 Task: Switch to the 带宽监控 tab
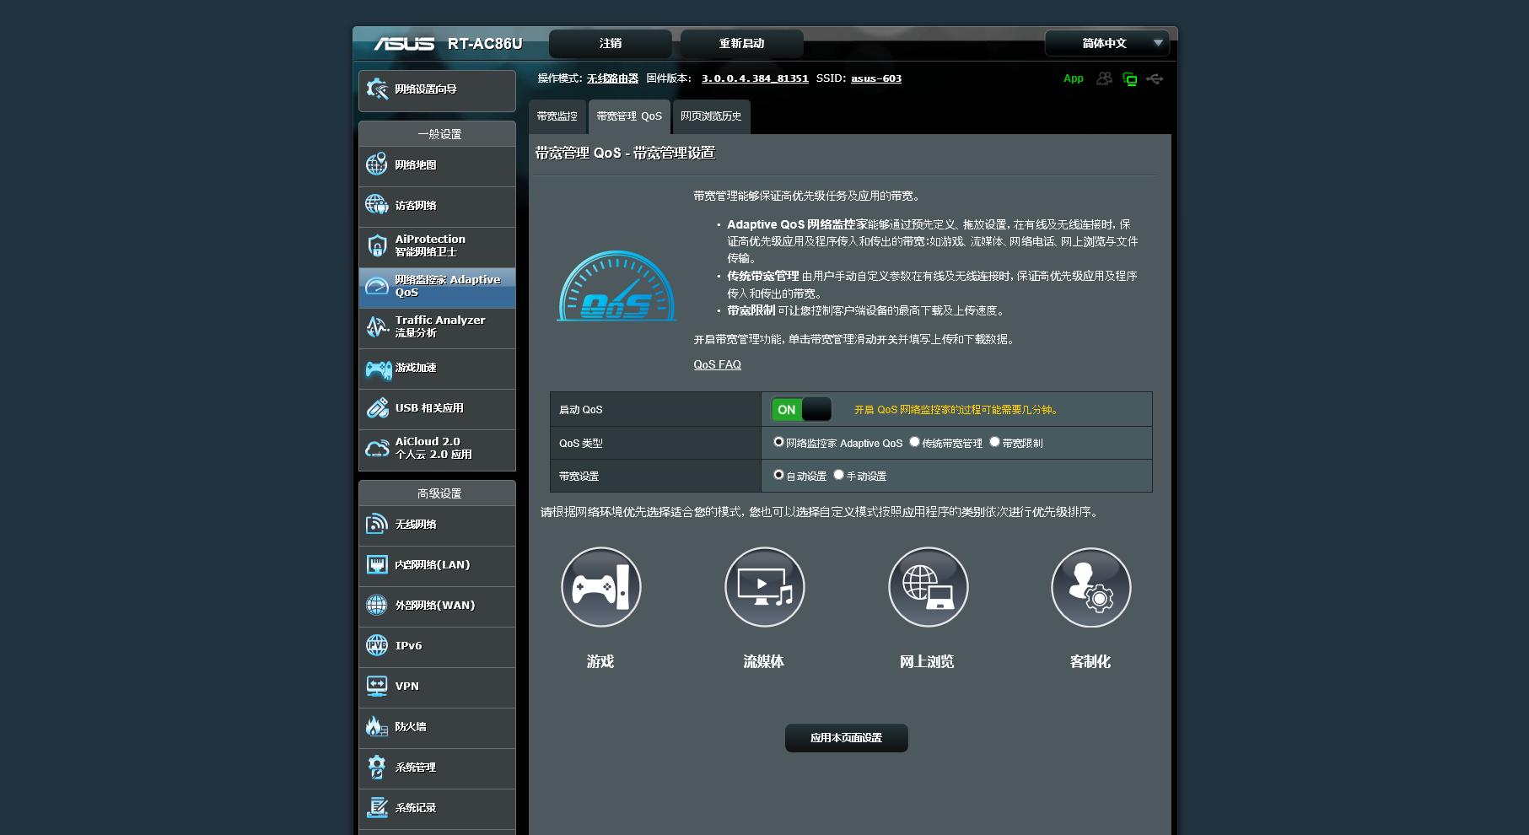point(556,116)
